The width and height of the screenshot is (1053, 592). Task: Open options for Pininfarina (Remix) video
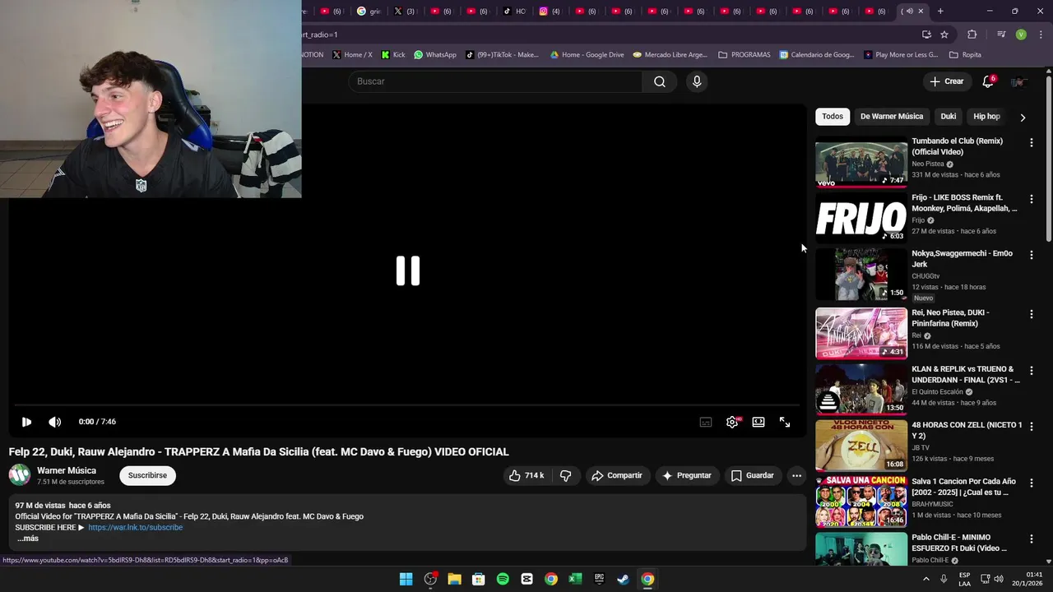(1032, 314)
